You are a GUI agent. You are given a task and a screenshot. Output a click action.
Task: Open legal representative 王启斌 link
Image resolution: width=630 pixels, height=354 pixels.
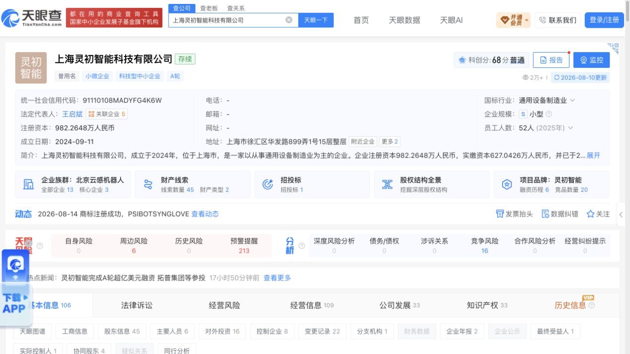72,114
